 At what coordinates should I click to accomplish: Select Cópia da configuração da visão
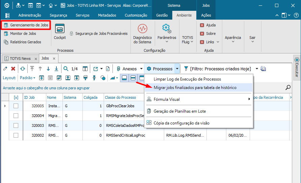(x=199, y=123)
